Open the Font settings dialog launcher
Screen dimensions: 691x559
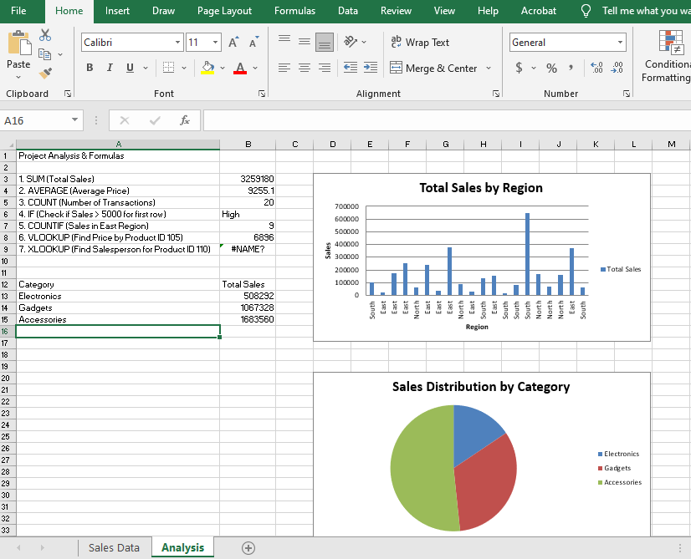pos(262,94)
